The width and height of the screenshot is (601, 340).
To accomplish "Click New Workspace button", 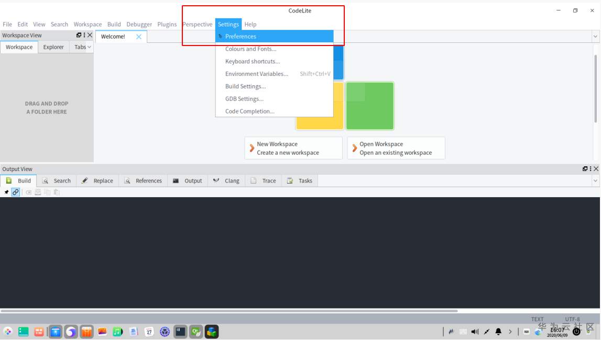I will (293, 148).
